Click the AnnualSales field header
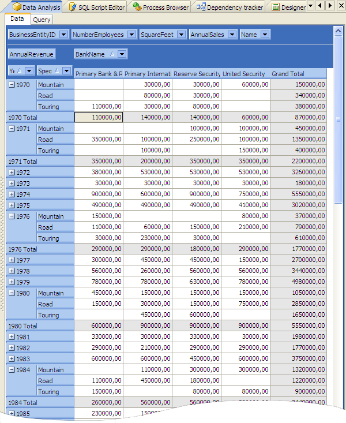This screenshot has height=423, width=346. 213,35
